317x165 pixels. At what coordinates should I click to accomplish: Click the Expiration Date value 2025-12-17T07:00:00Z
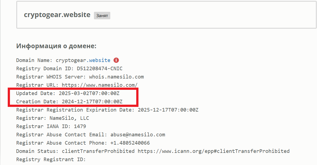coord(168,110)
